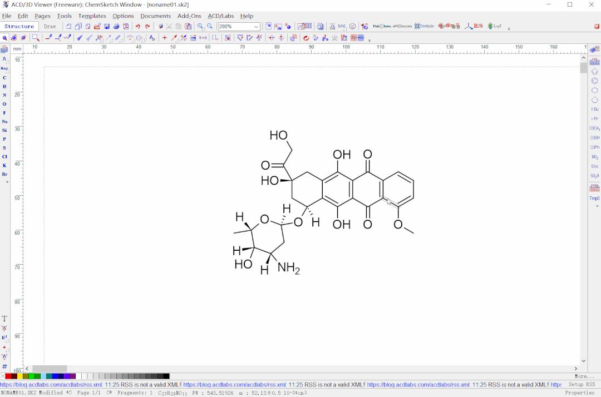The width and height of the screenshot is (601, 397).
Task: Click the Undo arrow in the toolbar
Action: point(136,26)
